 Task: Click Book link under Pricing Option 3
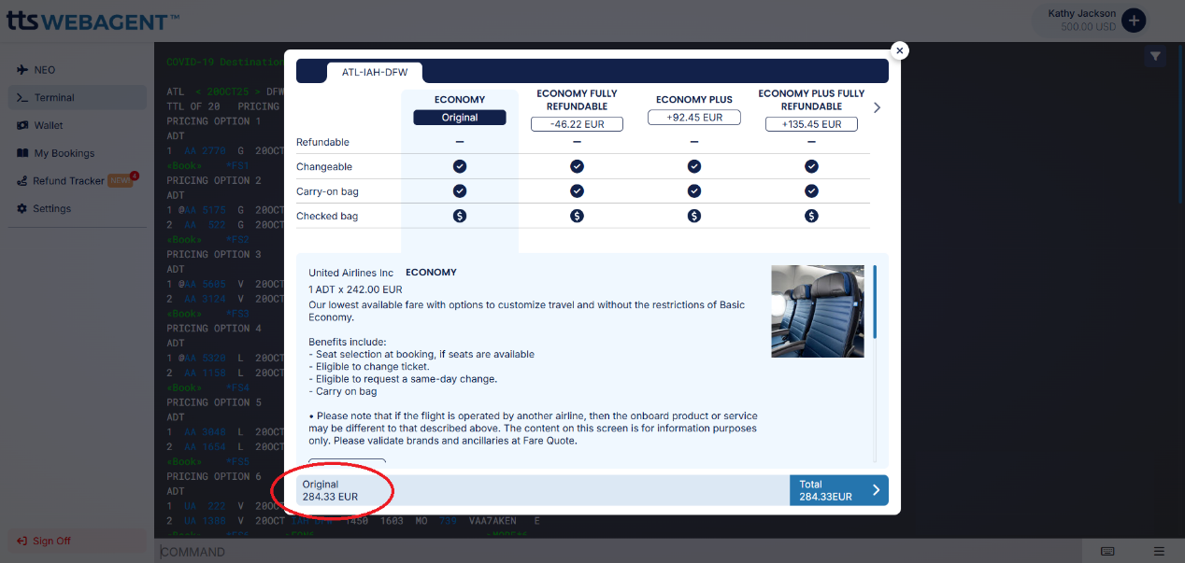(x=182, y=314)
